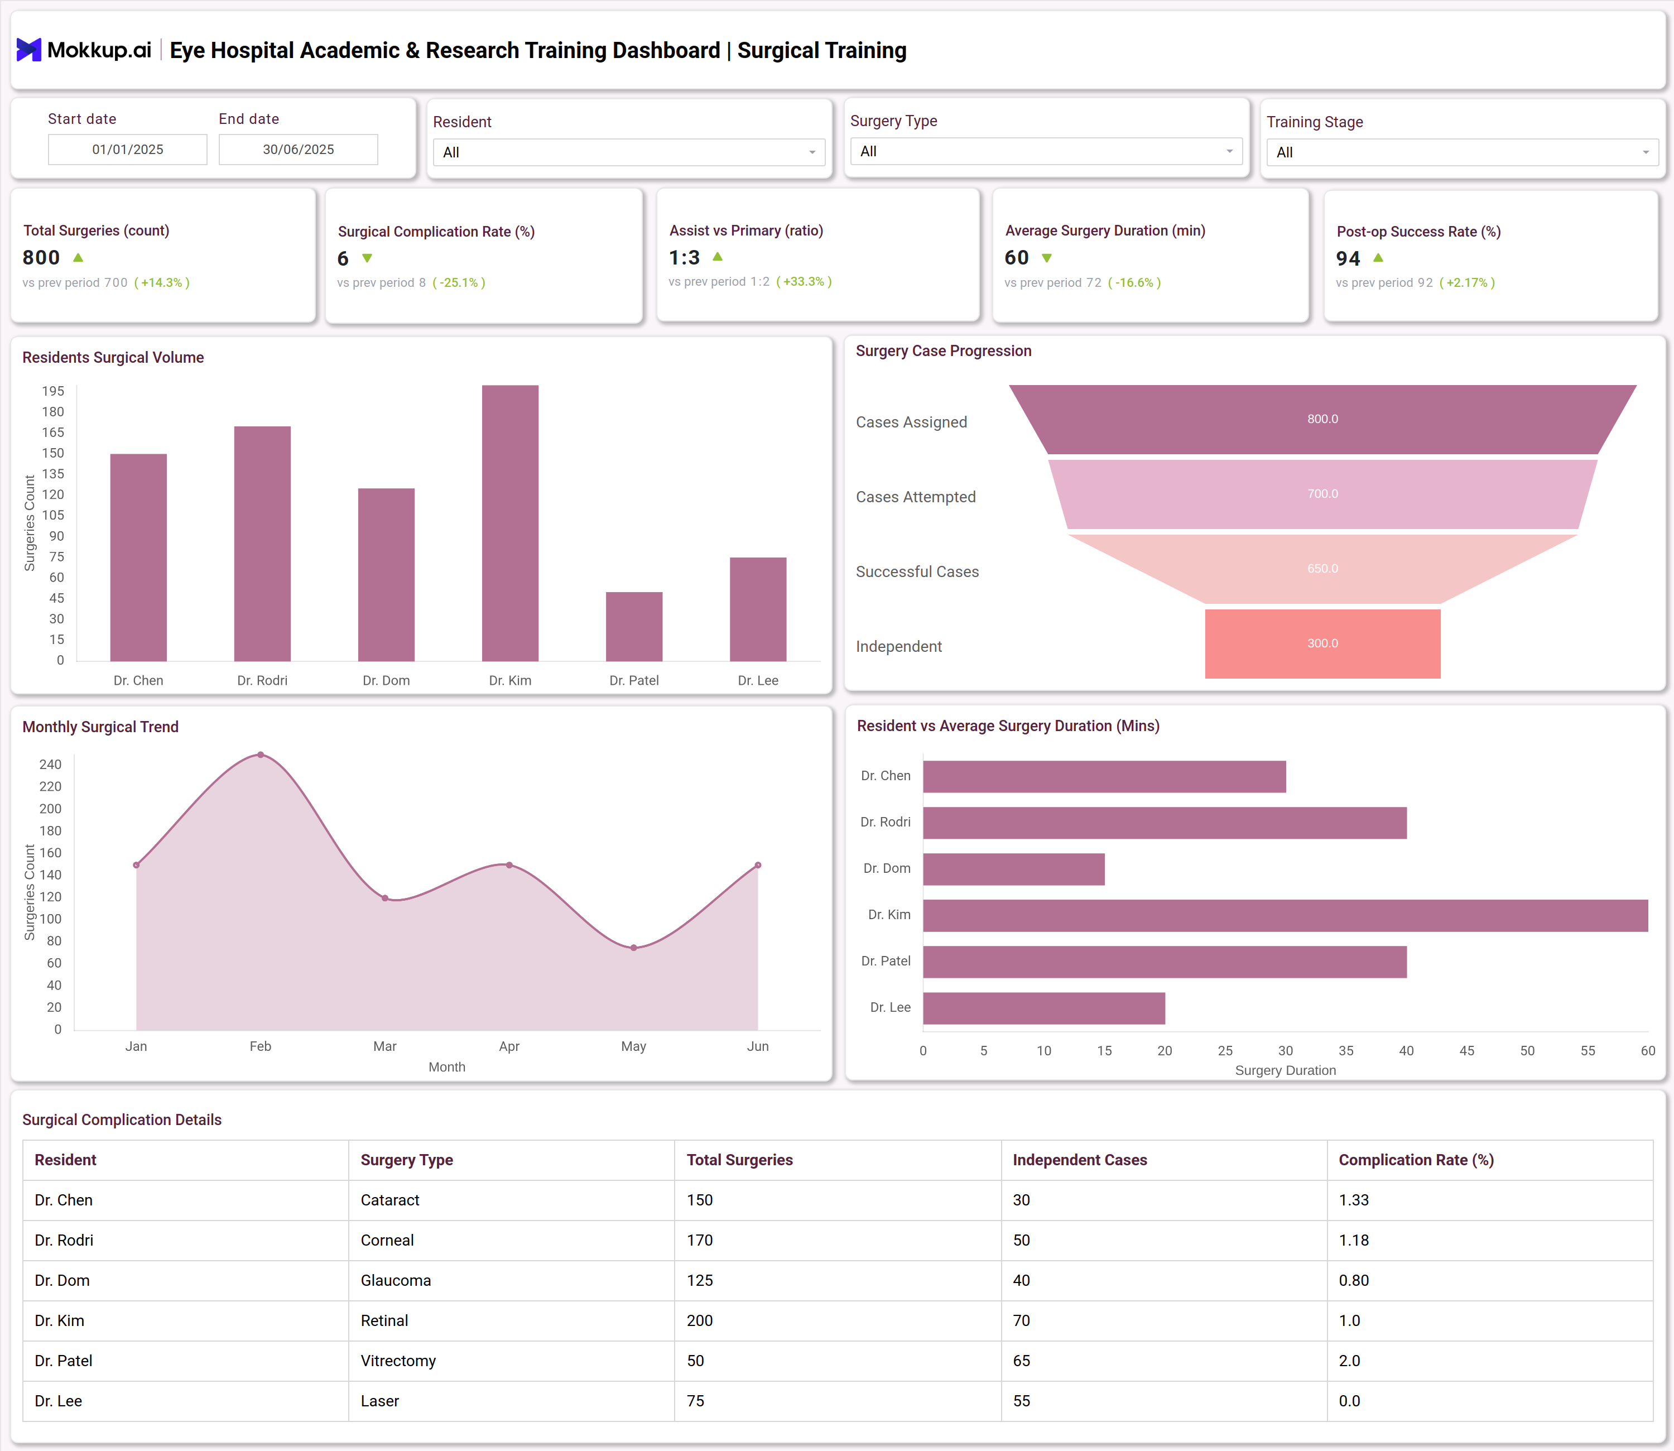Click the Average Surgery Duration down arrow
Viewport: 1674px width, 1451px height.
click(x=1047, y=258)
